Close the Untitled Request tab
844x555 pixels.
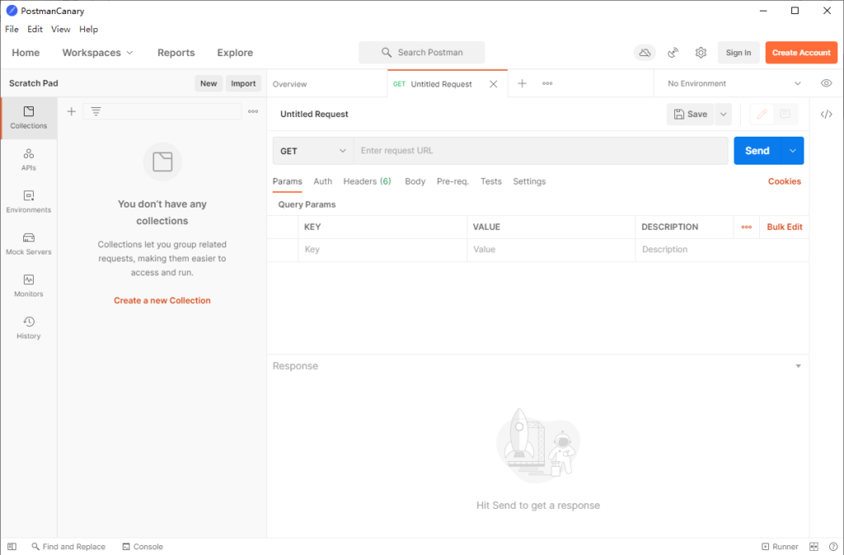494,84
